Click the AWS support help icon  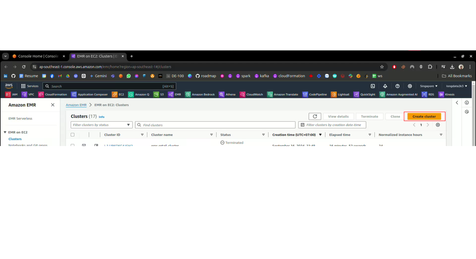[397, 86]
